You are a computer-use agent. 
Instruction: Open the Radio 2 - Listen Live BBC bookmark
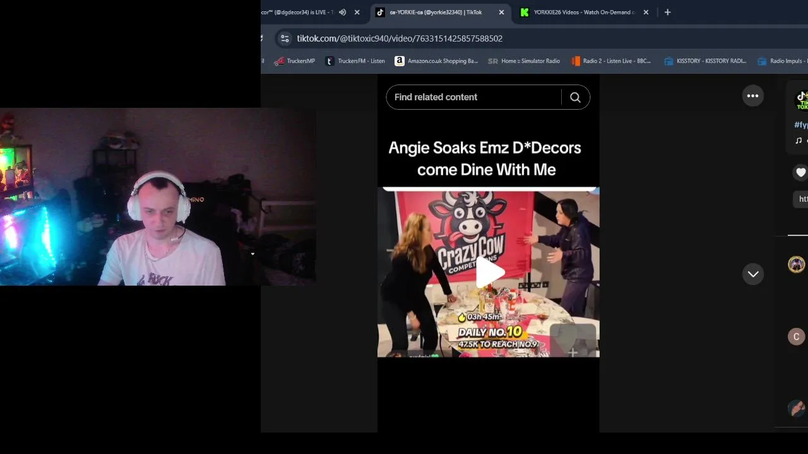pos(611,61)
